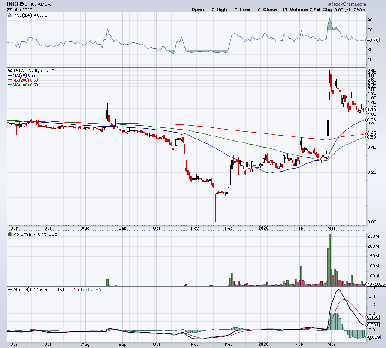Image resolution: width=386 pixels, height=348 pixels.
Task: Click the Nov label under price chart
Action: pos(195,228)
